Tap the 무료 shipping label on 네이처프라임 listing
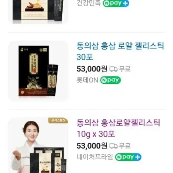173x173 pixels. click(x=124, y=146)
